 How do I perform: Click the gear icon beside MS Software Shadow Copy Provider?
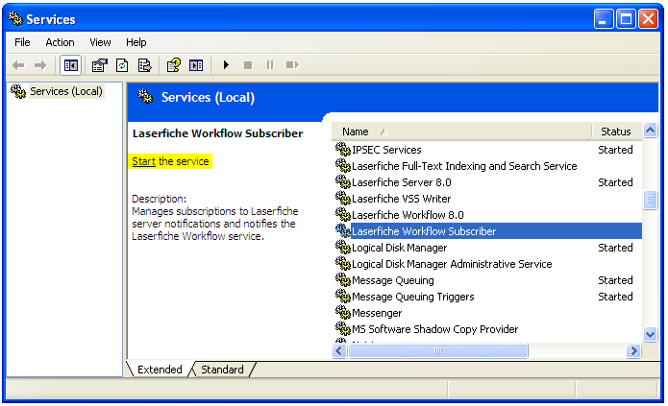(342, 328)
